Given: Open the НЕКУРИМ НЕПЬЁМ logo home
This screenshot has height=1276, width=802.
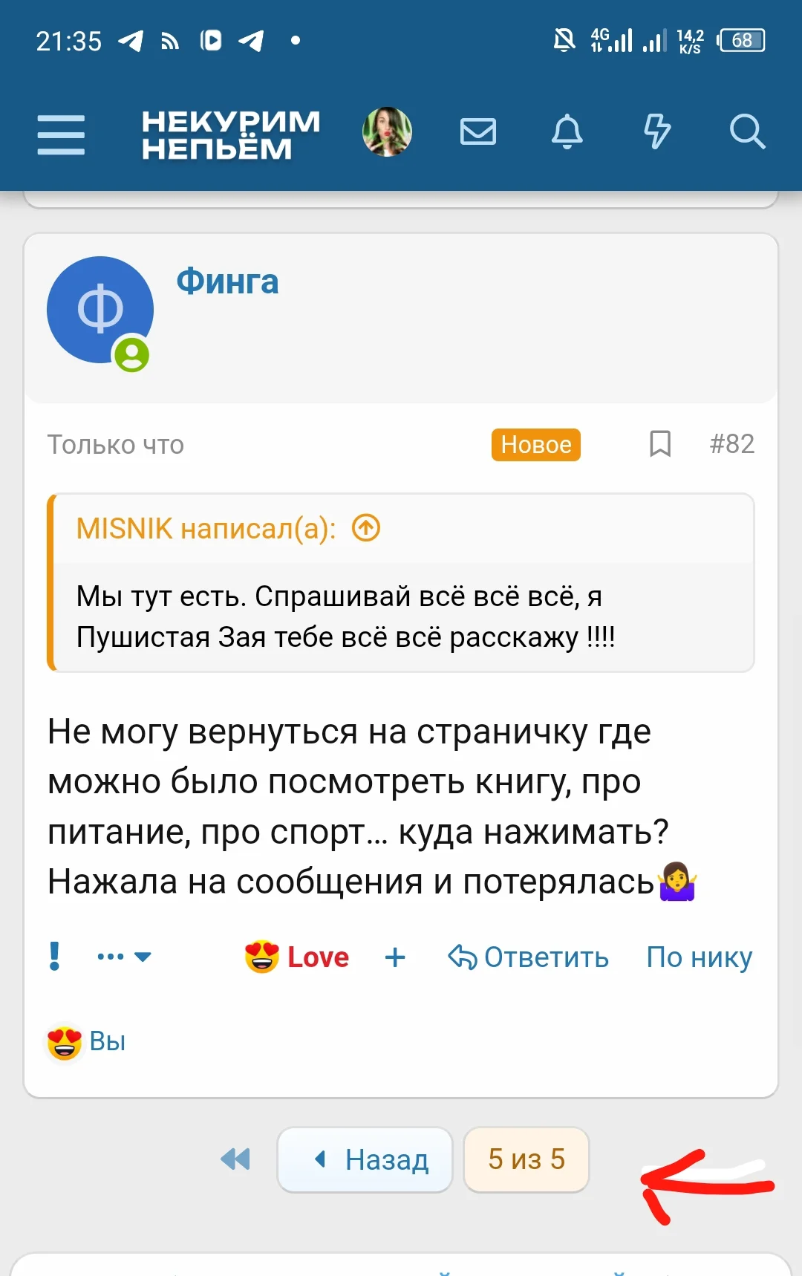Looking at the screenshot, I should [x=230, y=134].
